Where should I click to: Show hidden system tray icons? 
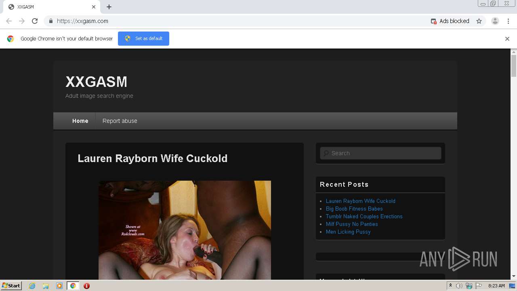point(450,285)
